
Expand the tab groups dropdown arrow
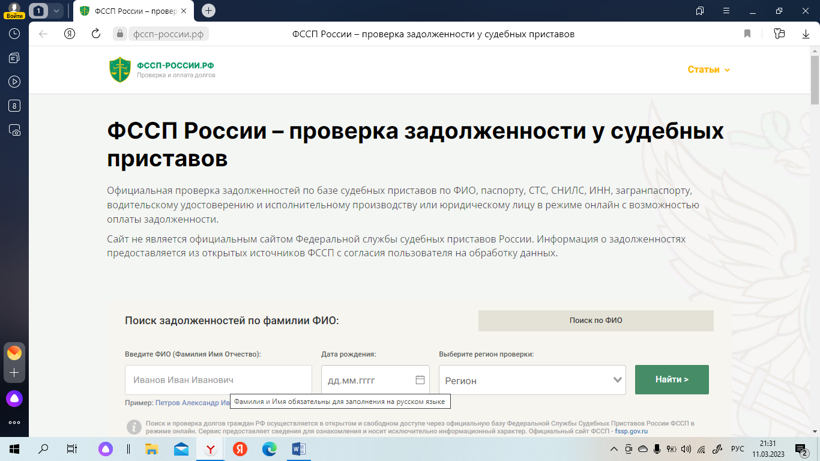(x=56, y=10)
